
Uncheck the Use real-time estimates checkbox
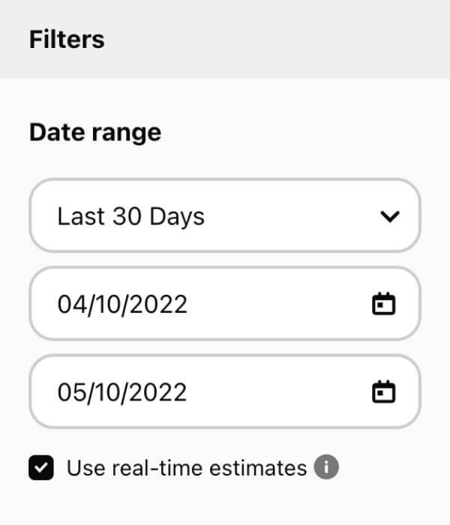(41, 467)
